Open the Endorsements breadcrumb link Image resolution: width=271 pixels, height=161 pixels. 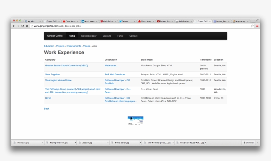click(x=74, y=46)
